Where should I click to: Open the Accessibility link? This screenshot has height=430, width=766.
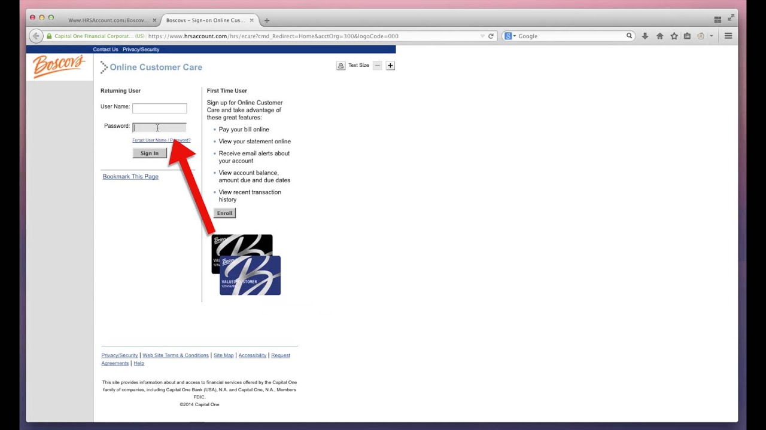coord(252,355)
